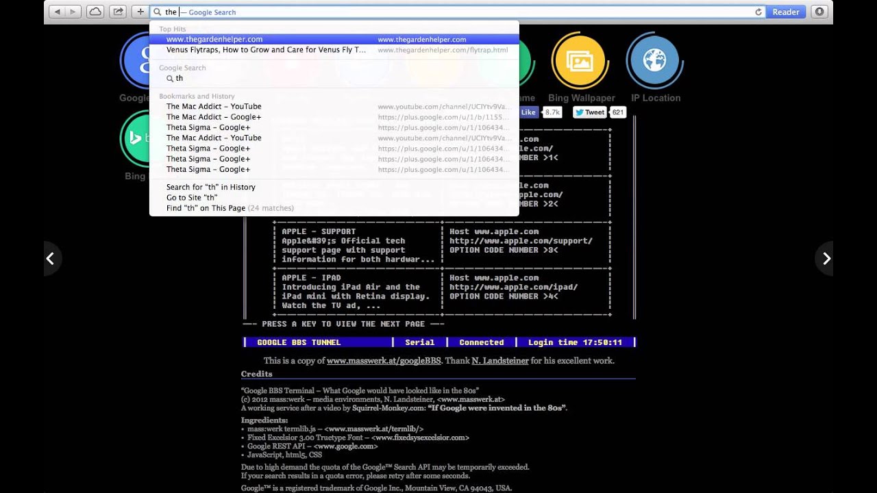Image resolution: width=877 pixels, height=493 pixels.
Task: Open the Share toolbar button
Action: 118,12
